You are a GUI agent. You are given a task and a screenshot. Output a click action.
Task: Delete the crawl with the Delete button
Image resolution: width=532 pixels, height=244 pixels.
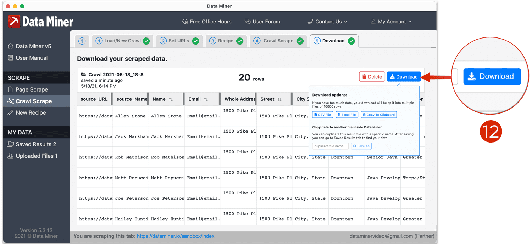(372, 77)
